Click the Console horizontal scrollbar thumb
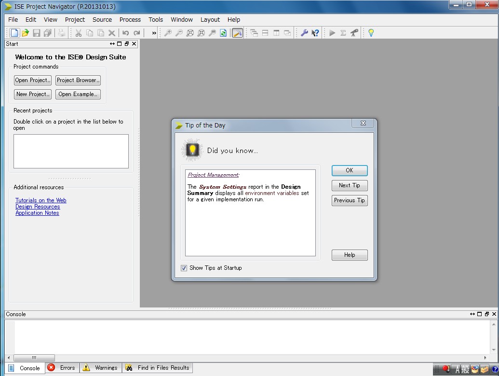499x376 pixels. click(34, 358)
